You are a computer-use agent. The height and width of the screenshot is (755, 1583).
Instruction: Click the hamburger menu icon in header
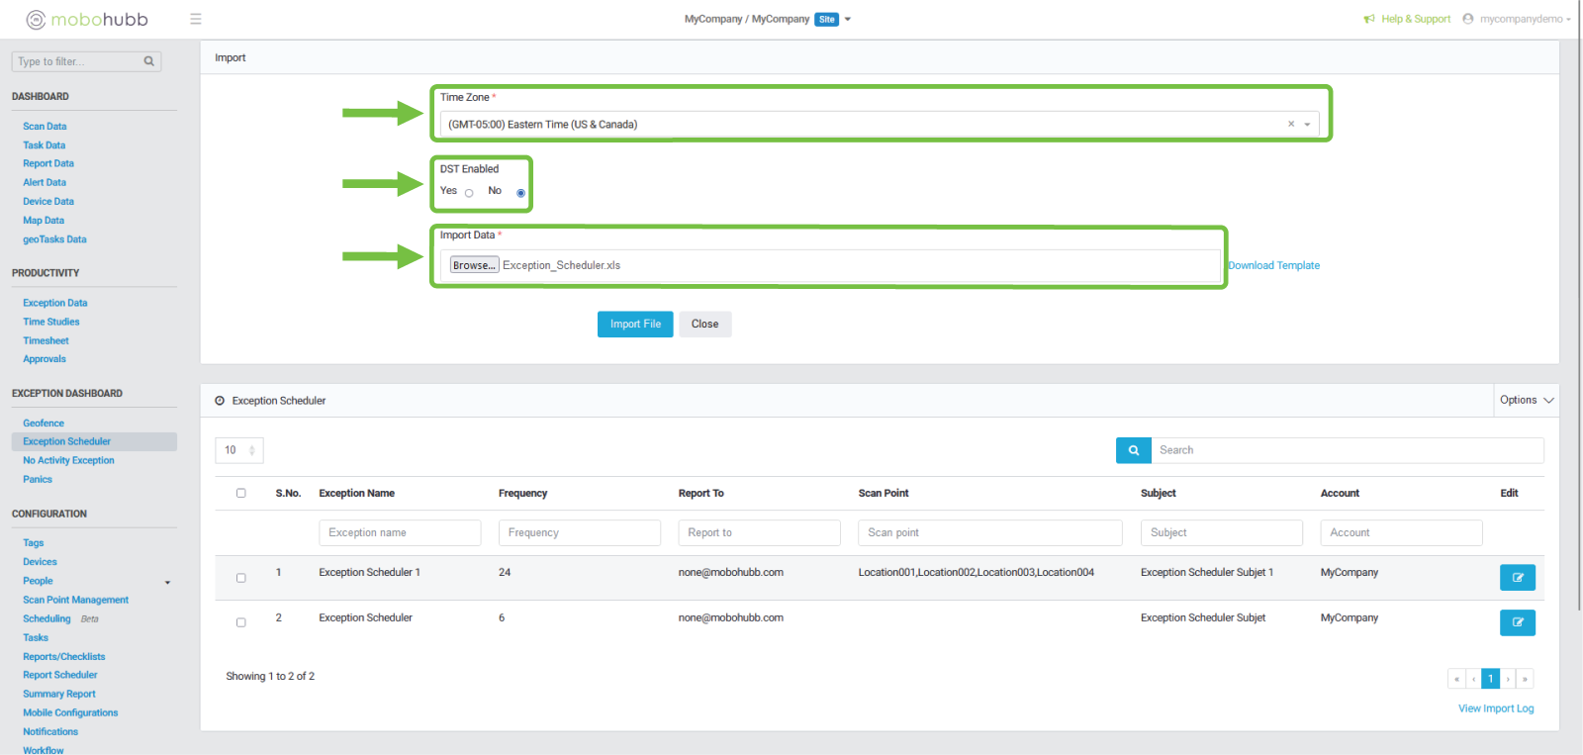click(x=196, y=19)
